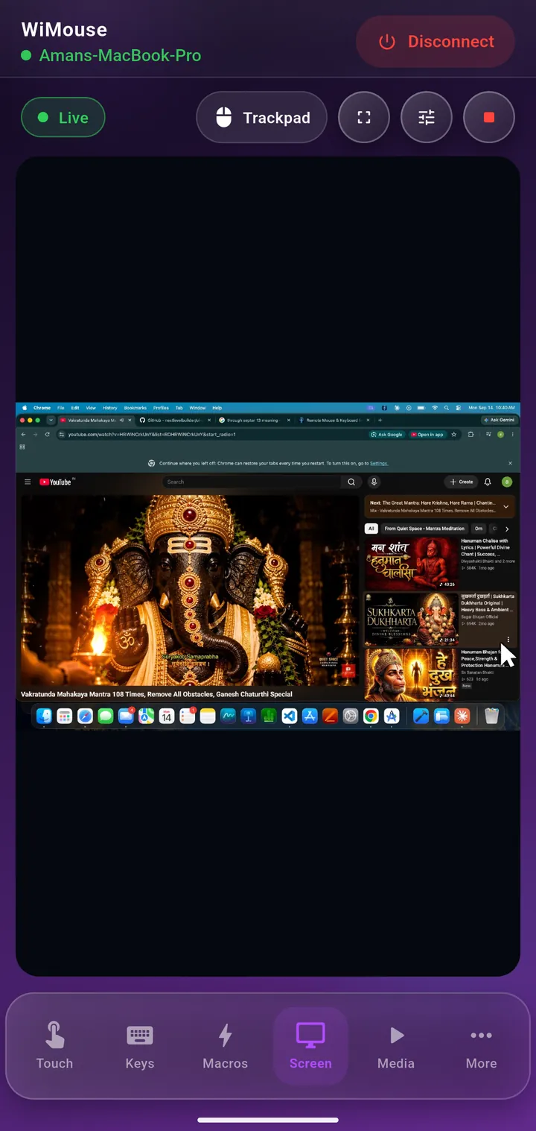536x1131 pixels.
Task: Click the YouTube Create button
Action: tap(462, 482)
